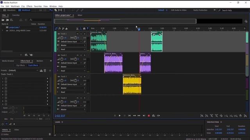Toggle snapping magnet icon
Image resolution: width=250 pixels, height=140 pixels.
coord(84,28)
